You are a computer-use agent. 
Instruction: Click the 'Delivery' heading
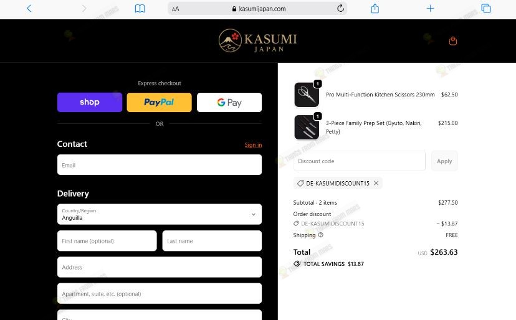coord(73,194)
